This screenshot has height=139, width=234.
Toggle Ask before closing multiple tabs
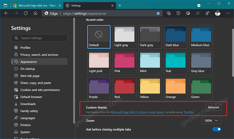(x=217, y=129)
